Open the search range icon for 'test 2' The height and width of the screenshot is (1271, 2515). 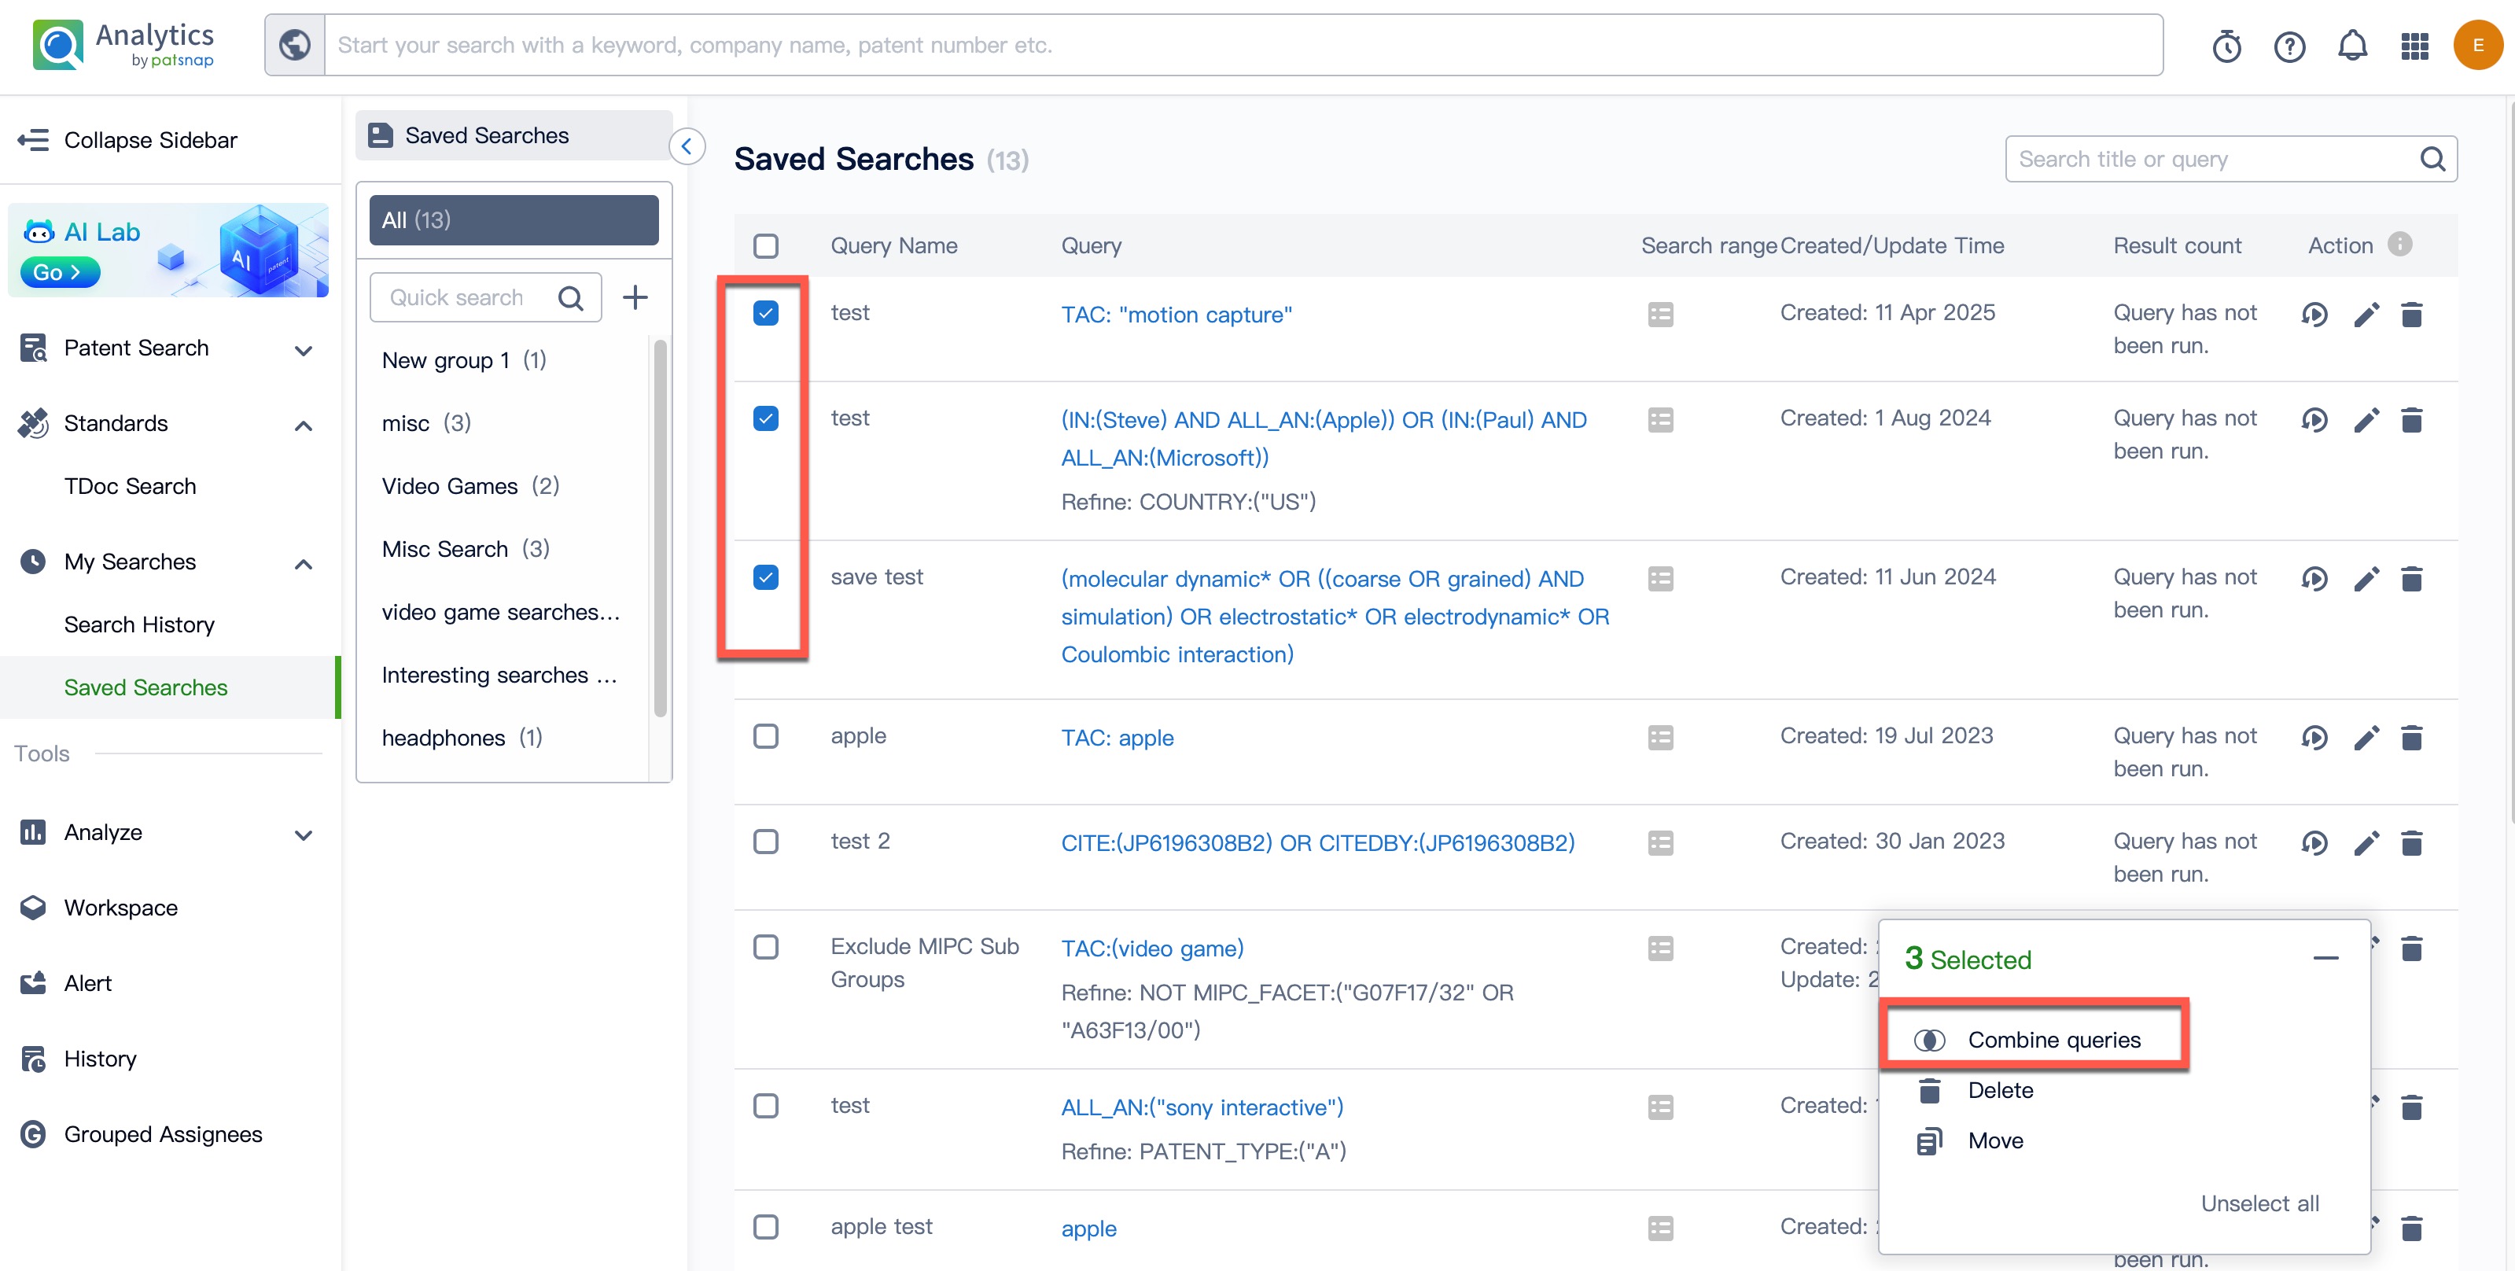tap(1659, 843)
